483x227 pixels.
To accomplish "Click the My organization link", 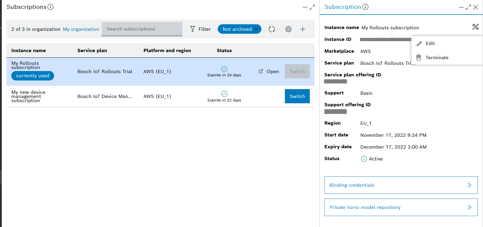I will (81, 29).
